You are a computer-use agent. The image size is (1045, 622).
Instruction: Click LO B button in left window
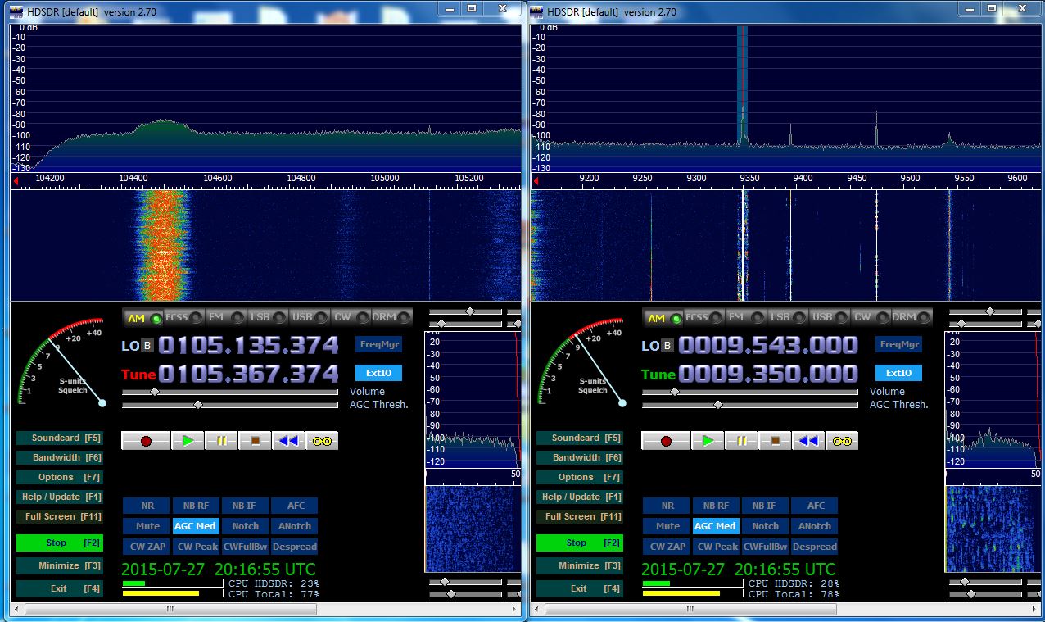click(x=147, y=346)
